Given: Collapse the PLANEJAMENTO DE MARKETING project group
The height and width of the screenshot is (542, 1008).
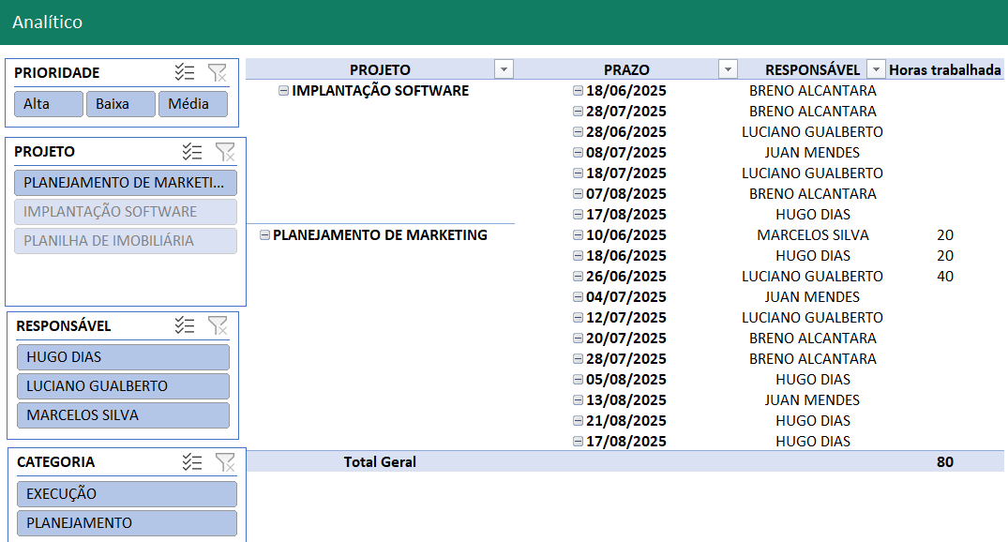Looking at the screenshot, I should (264, 235).
